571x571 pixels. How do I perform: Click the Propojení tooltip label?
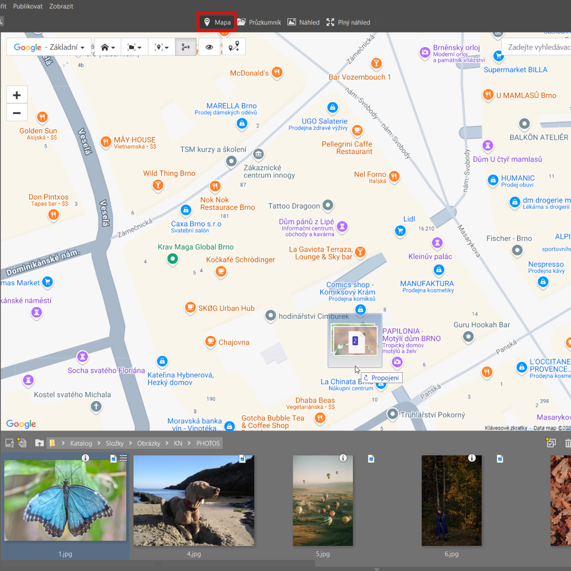[381, 378]
